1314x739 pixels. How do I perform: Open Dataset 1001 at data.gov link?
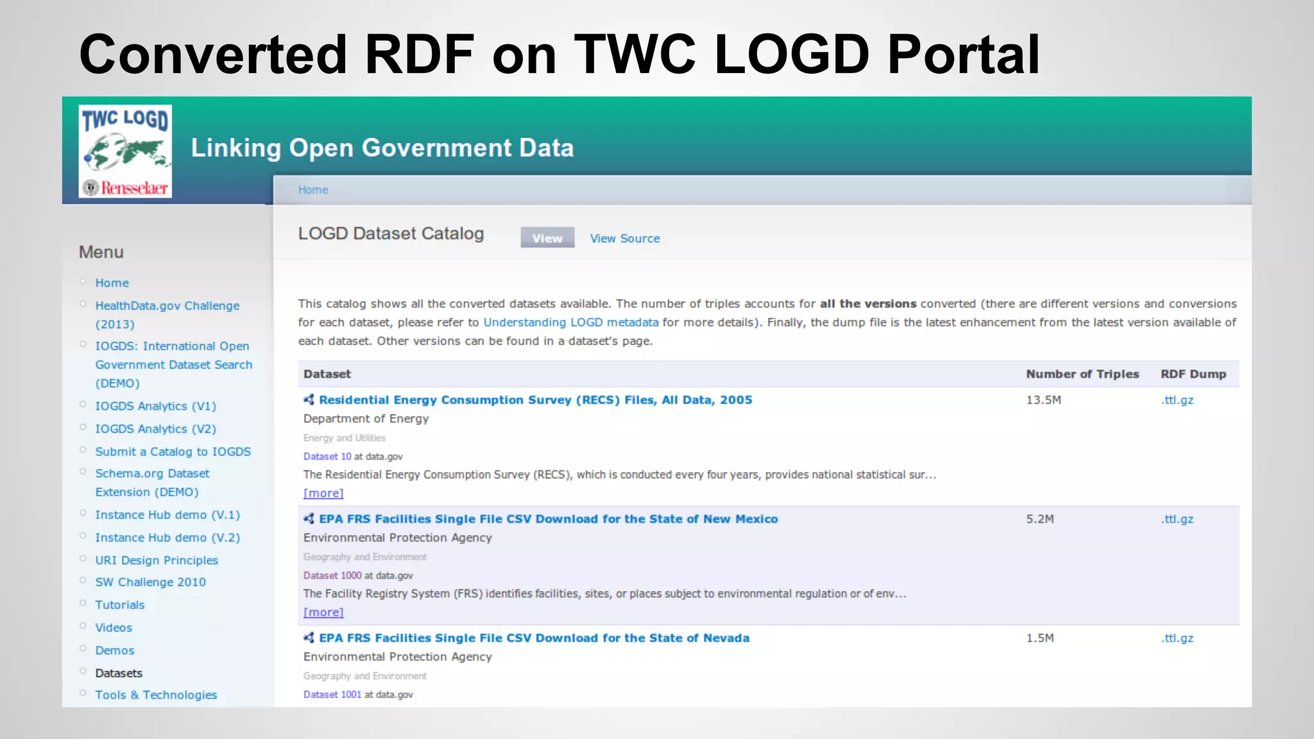(332, 694)
